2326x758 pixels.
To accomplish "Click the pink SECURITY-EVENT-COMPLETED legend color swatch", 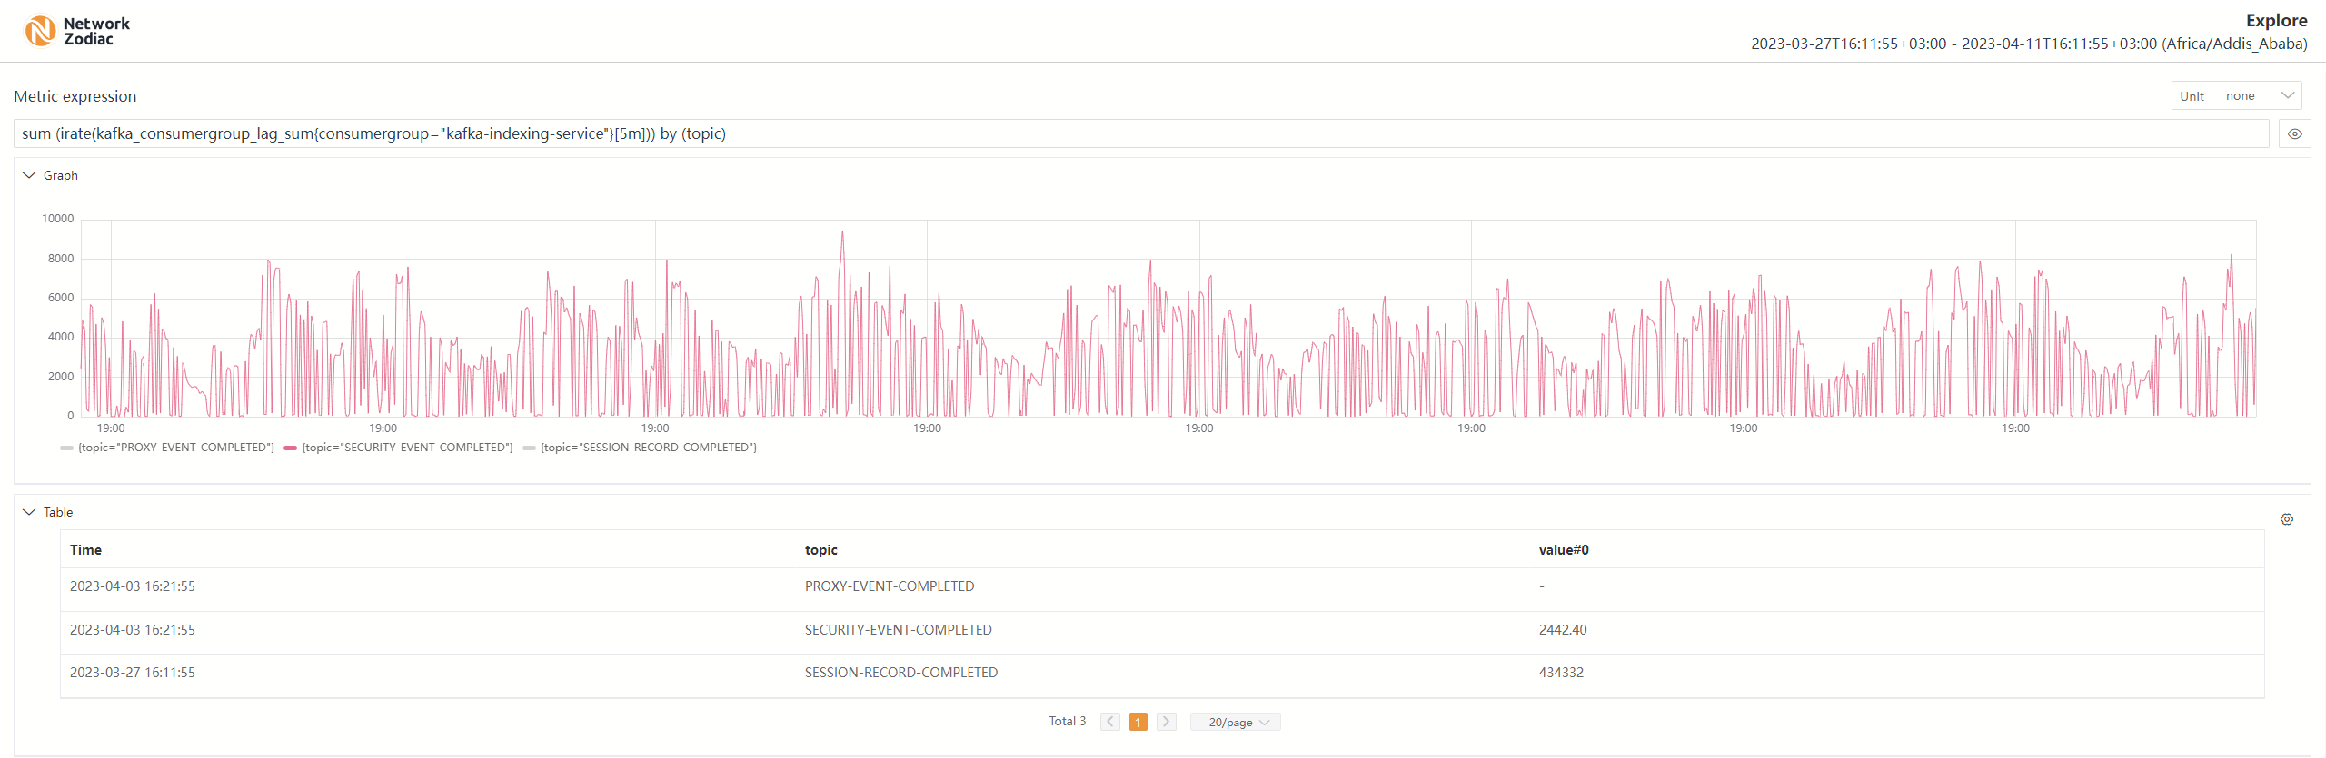I will (x=291, y=448).
